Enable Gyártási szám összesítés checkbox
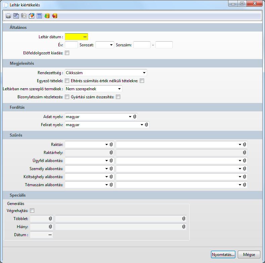This screenshot has height=263, width=265. (118, 97)
